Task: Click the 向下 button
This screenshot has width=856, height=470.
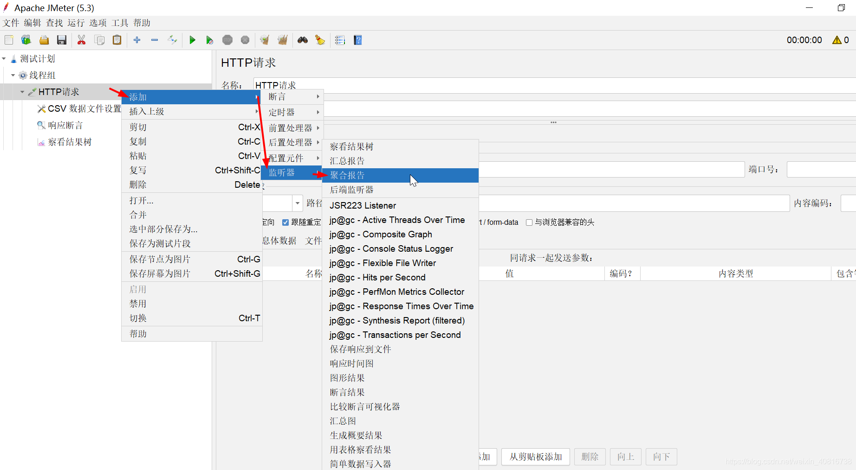Action: tap(661, 457)
